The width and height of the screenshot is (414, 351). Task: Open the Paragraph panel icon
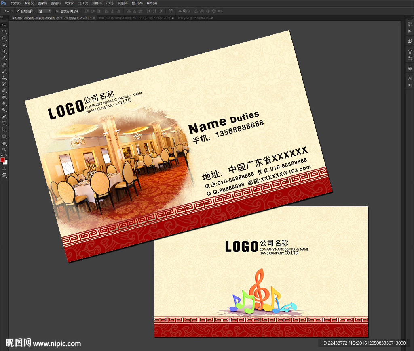[x=410, y=86]
